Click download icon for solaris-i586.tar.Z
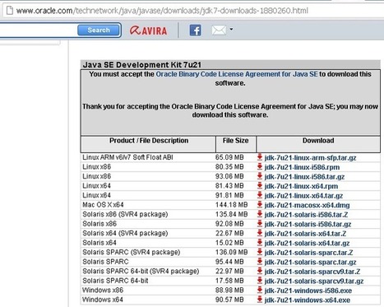 (x=260, y=214)
